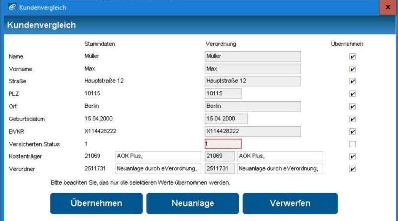Click the Stammdaten birth date 15.04.2000
The width and height of the screenshot is (398, 221).
click(x=99, y=118)
